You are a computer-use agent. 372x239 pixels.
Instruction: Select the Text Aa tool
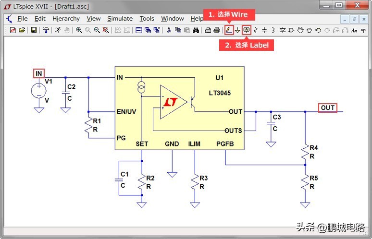point(354,30)
